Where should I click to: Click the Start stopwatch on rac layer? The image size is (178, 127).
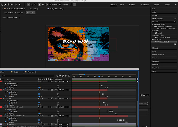(x=10, y=94)
